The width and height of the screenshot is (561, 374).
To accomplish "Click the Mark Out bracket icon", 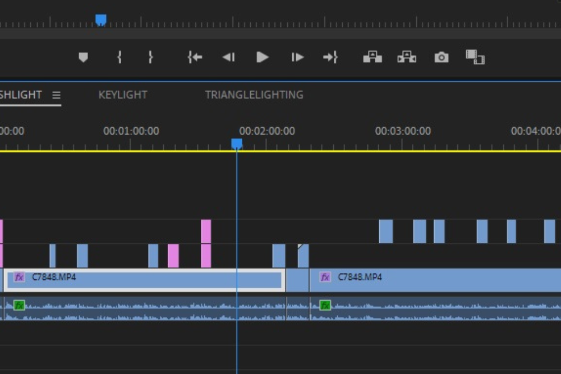I will (x=150, y=57).
